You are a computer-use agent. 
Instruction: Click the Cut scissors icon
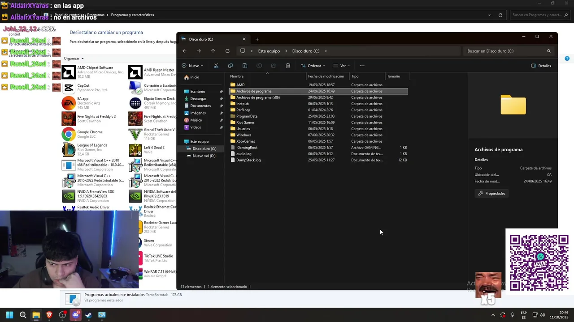point(216,66)
